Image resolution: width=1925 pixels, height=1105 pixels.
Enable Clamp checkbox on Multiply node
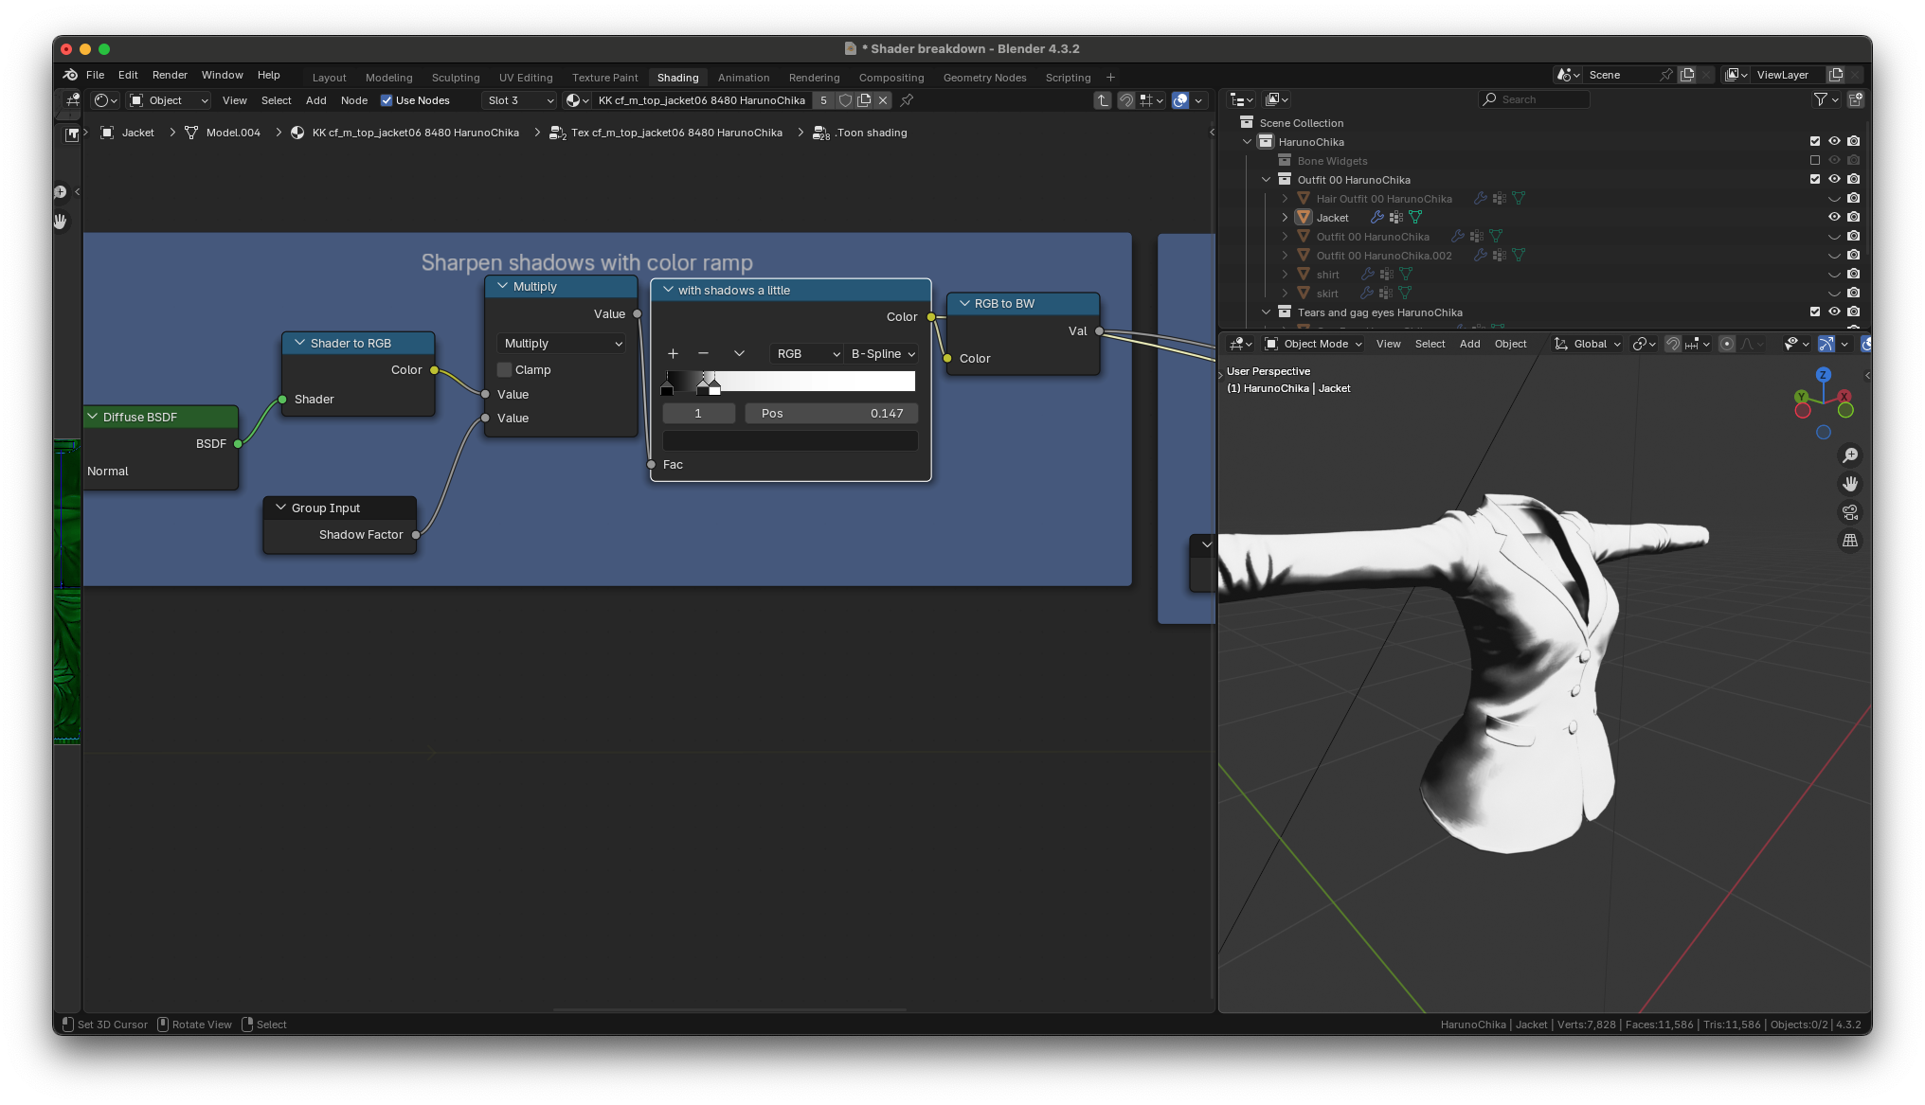(505, 370)
